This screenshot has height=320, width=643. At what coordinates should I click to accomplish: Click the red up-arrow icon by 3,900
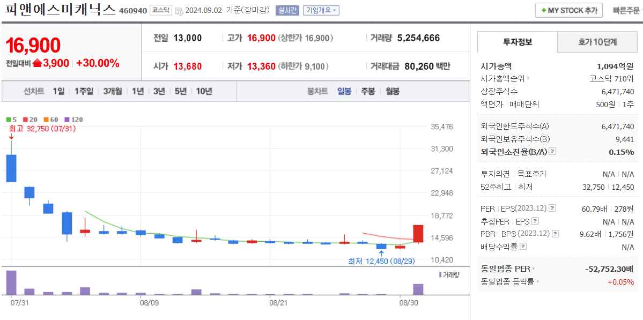pos(38,63)
